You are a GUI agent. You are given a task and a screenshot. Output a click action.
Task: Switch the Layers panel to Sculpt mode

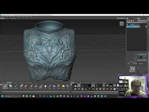(x=134, y=18)
